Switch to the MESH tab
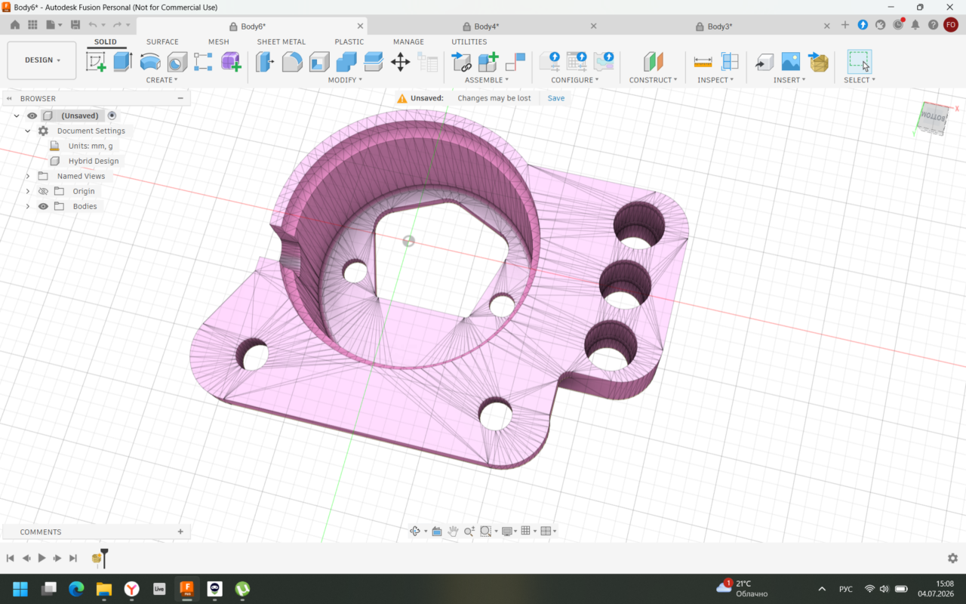966x604 pixels. tap(219, 42)
